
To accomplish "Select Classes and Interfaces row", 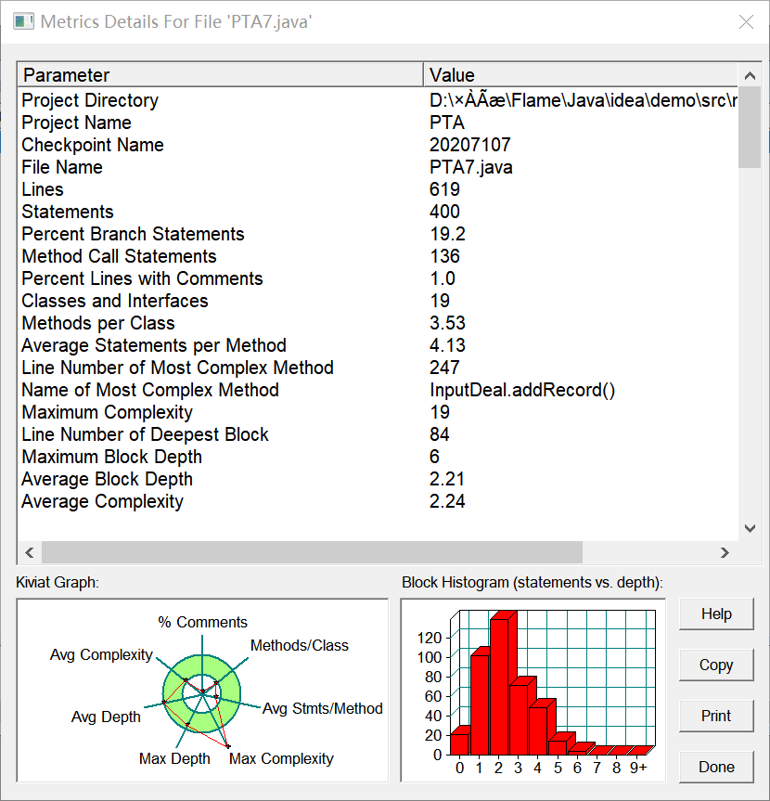I will pos(378,301).
